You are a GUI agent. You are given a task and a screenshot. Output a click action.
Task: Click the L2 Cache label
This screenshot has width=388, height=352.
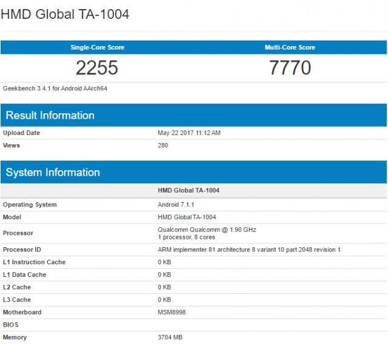17,287
